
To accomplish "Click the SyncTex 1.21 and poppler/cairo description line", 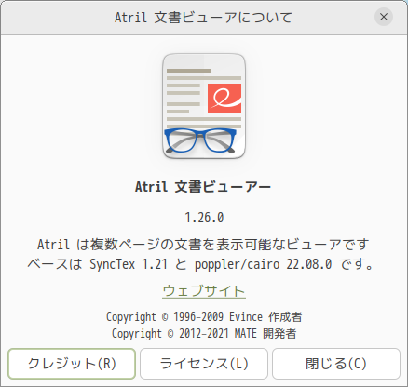I will pos(201,264).
